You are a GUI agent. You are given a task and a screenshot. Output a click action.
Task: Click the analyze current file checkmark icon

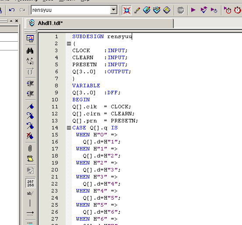click(x=30, y=171)
